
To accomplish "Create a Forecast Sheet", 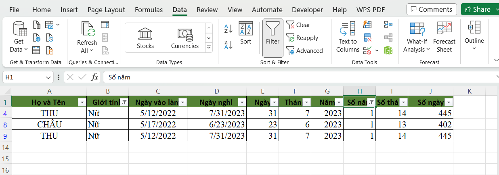I will tap(444, 37).
